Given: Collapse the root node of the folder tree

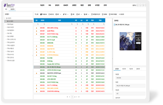Looking at the screenshot, I should click(x=5, y=18).
